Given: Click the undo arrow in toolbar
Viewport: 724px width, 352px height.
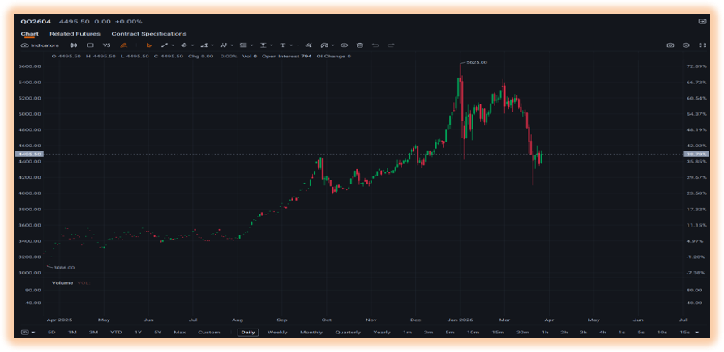Looking at the screenshot, I should 375,45.
